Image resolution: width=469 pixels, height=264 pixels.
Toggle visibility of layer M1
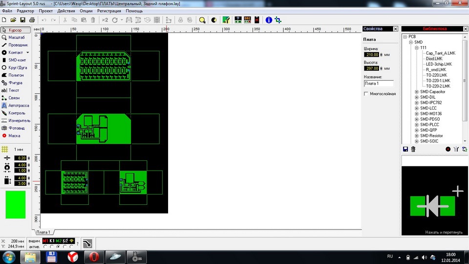[45, 241]
